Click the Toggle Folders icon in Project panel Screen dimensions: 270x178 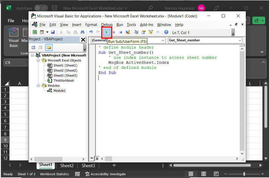(49, 47)
